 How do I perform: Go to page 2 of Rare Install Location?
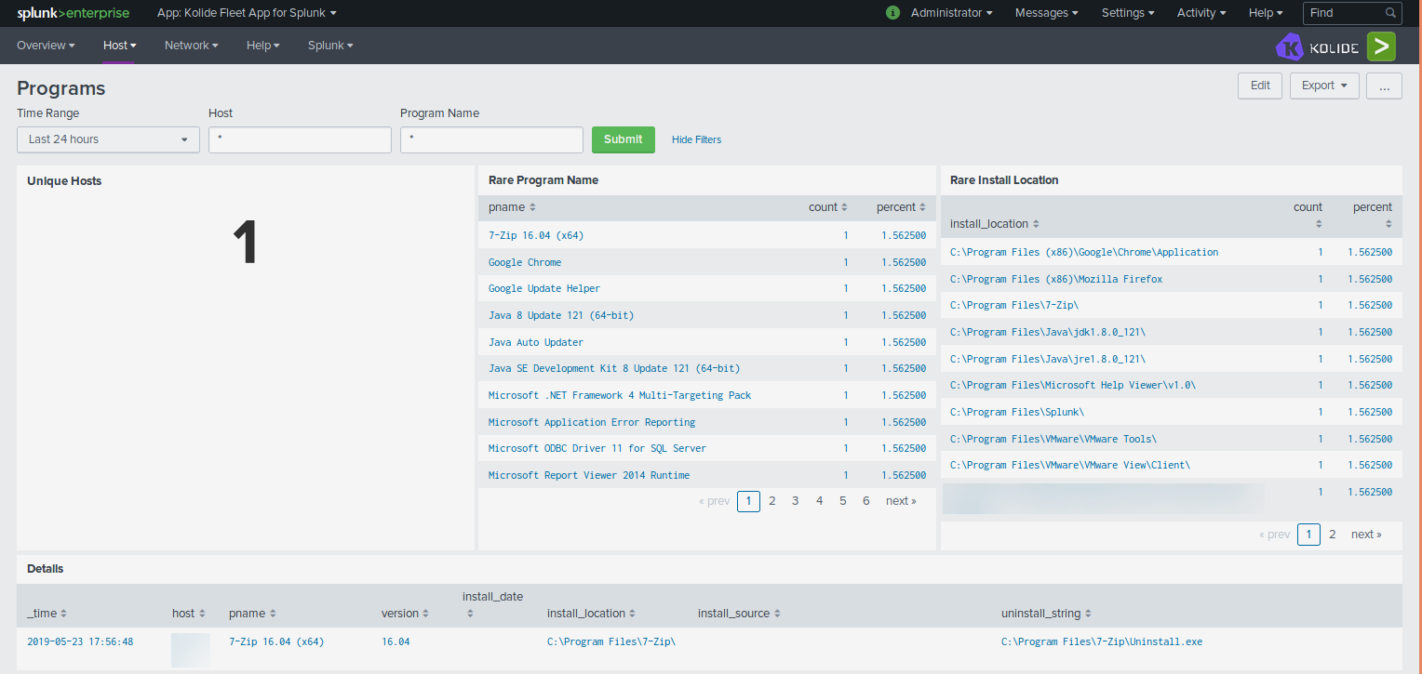tap(1332, 535)
